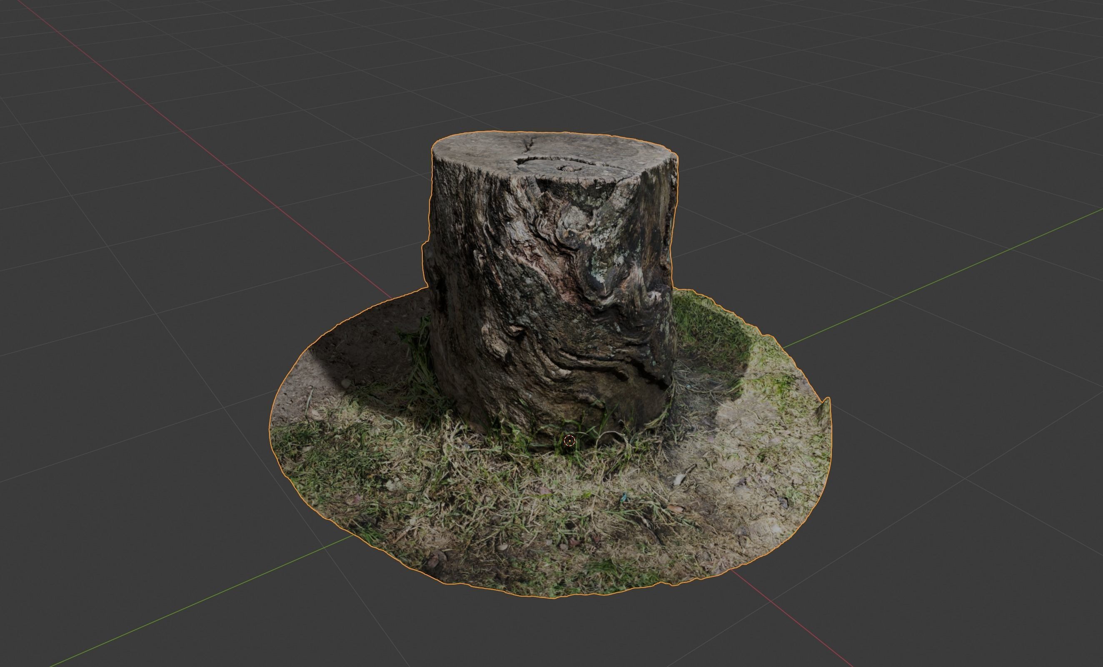
Task: Click the orange origin marker at stump base
Action: 569,441
